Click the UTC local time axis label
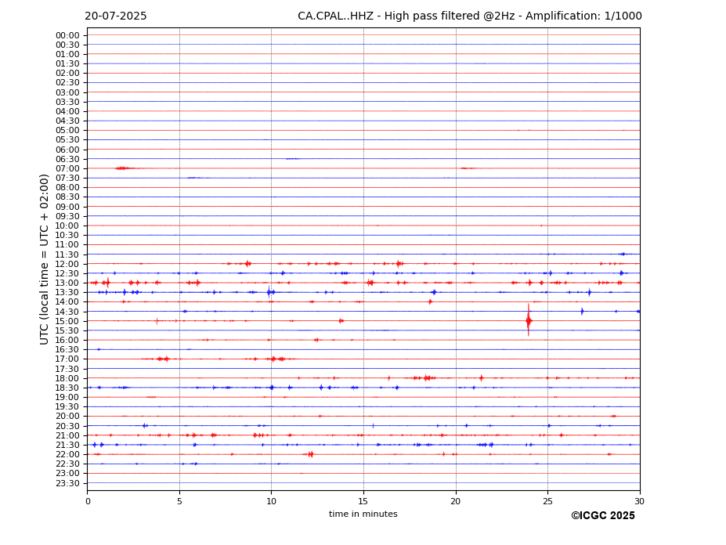Image resolution: width=726 pixels, height=545 pixels. coord(44,259)
